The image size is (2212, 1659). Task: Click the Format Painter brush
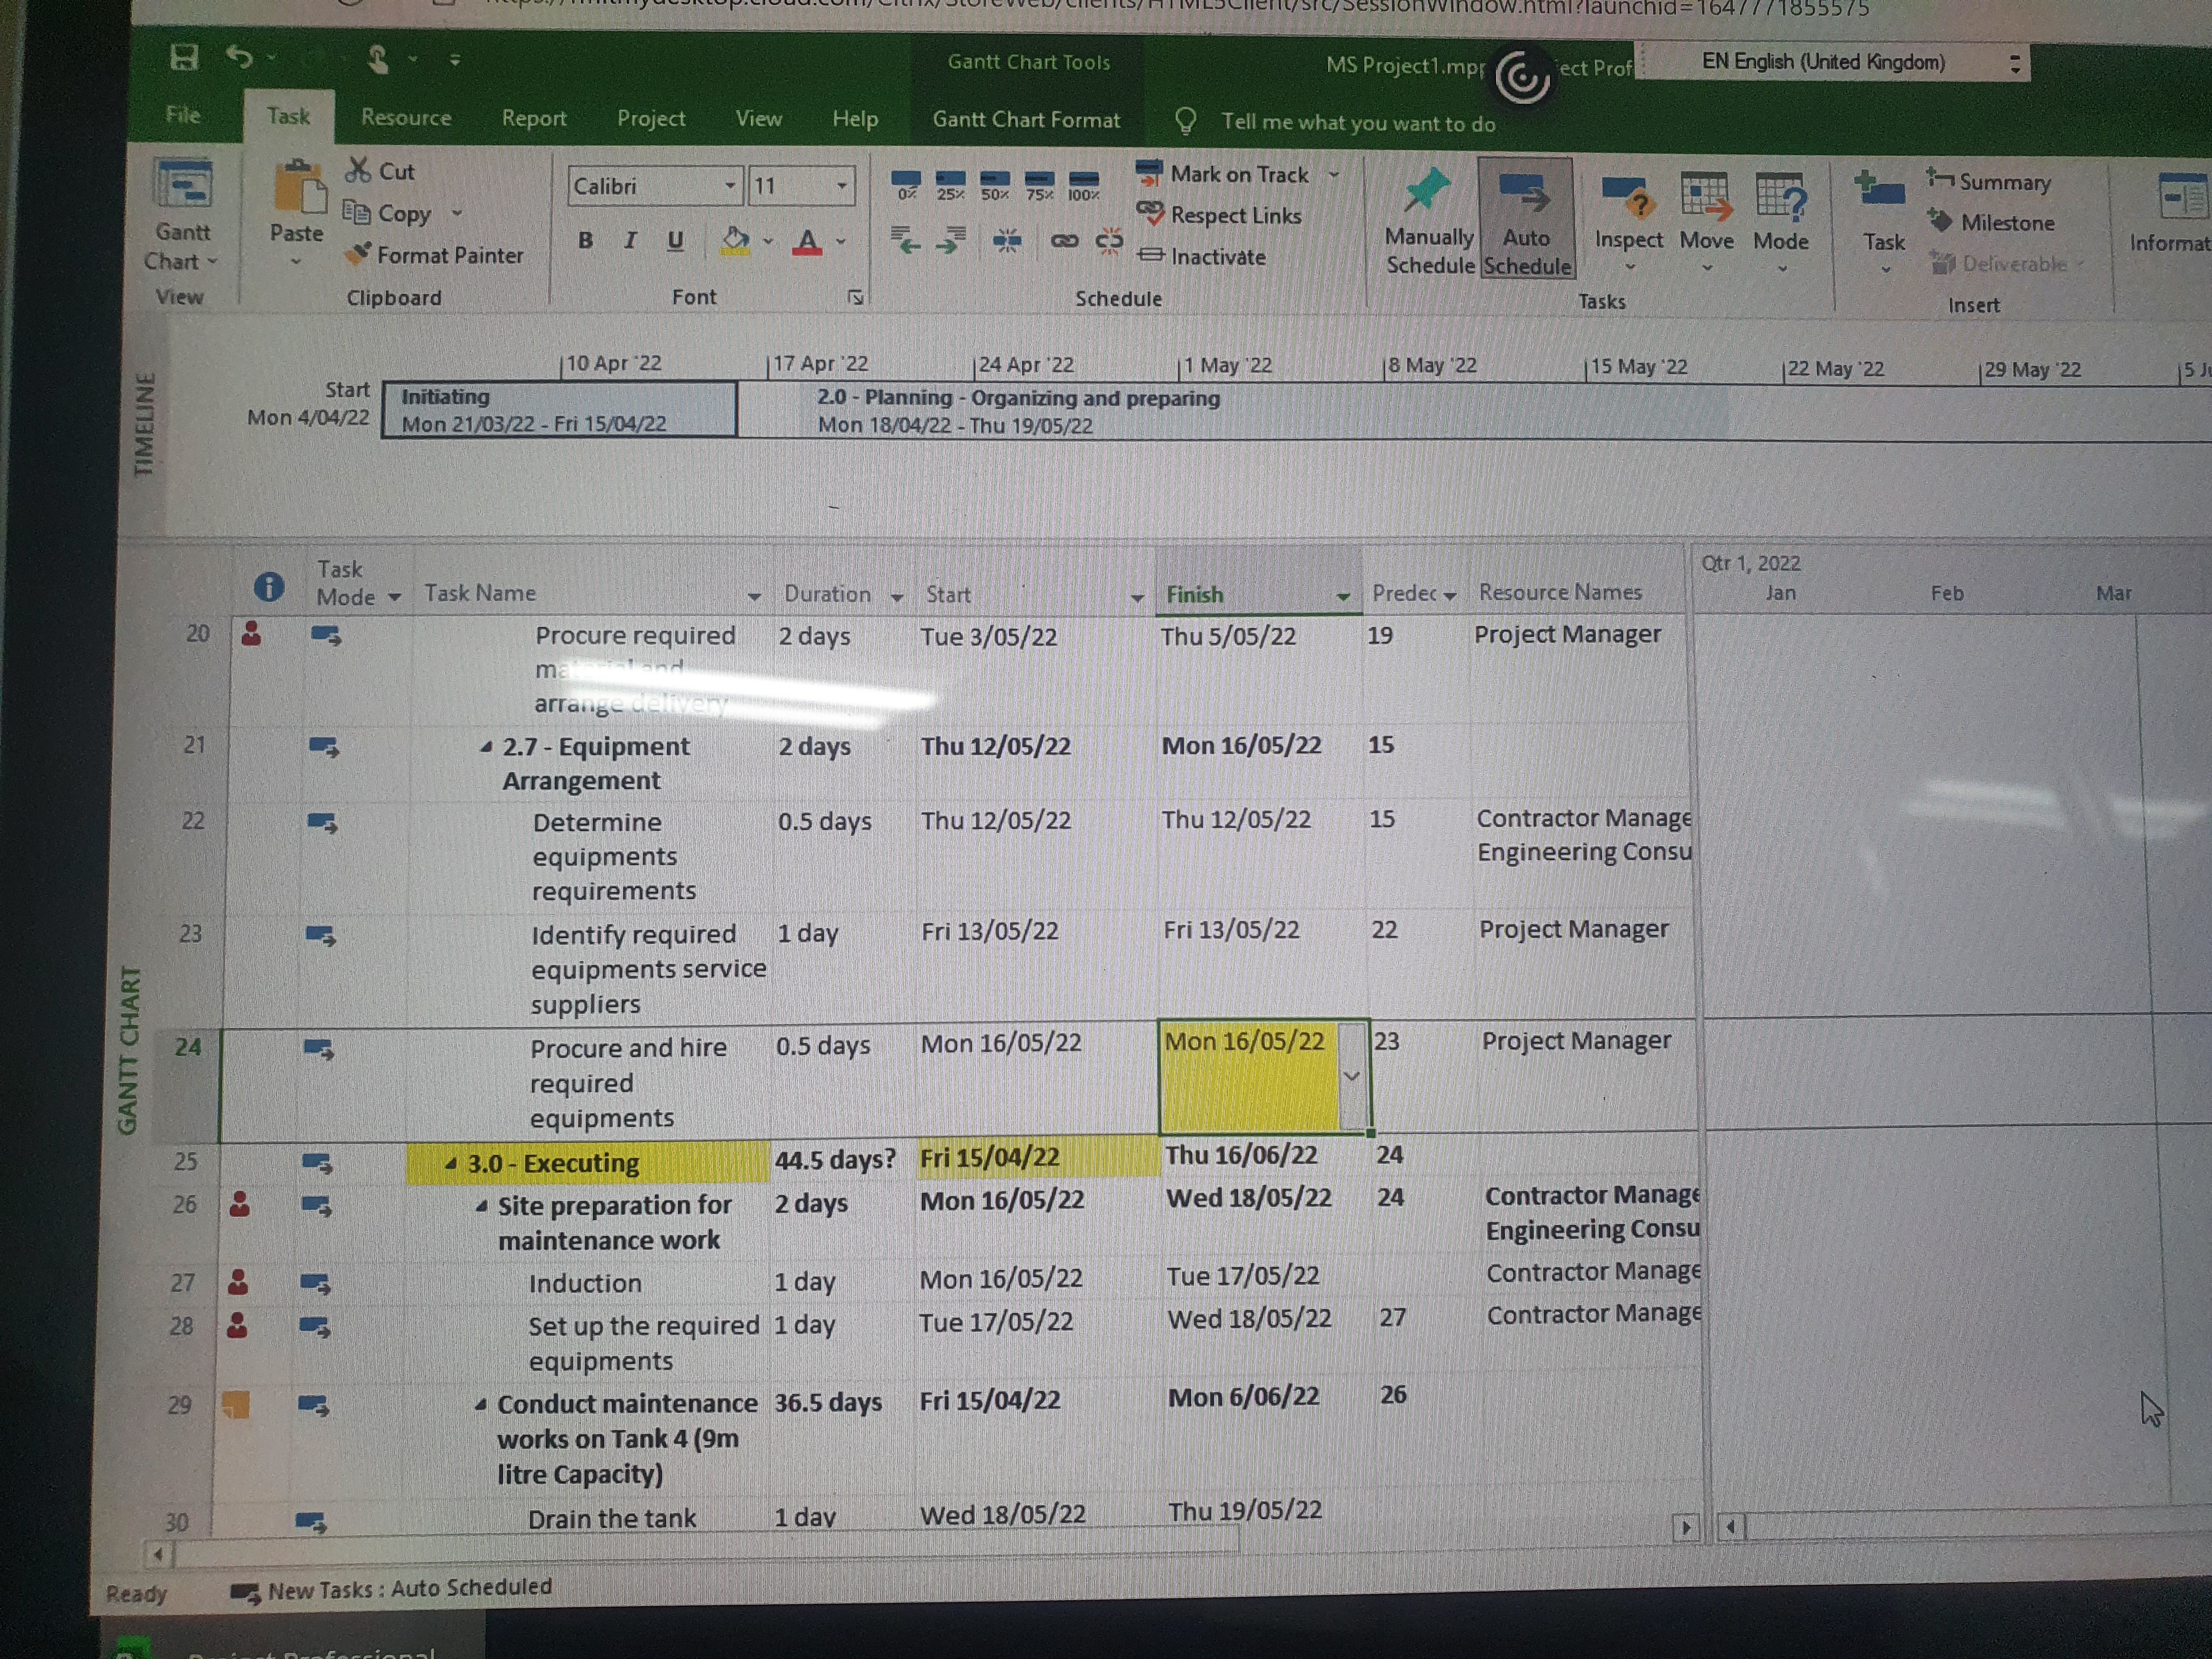434,255
